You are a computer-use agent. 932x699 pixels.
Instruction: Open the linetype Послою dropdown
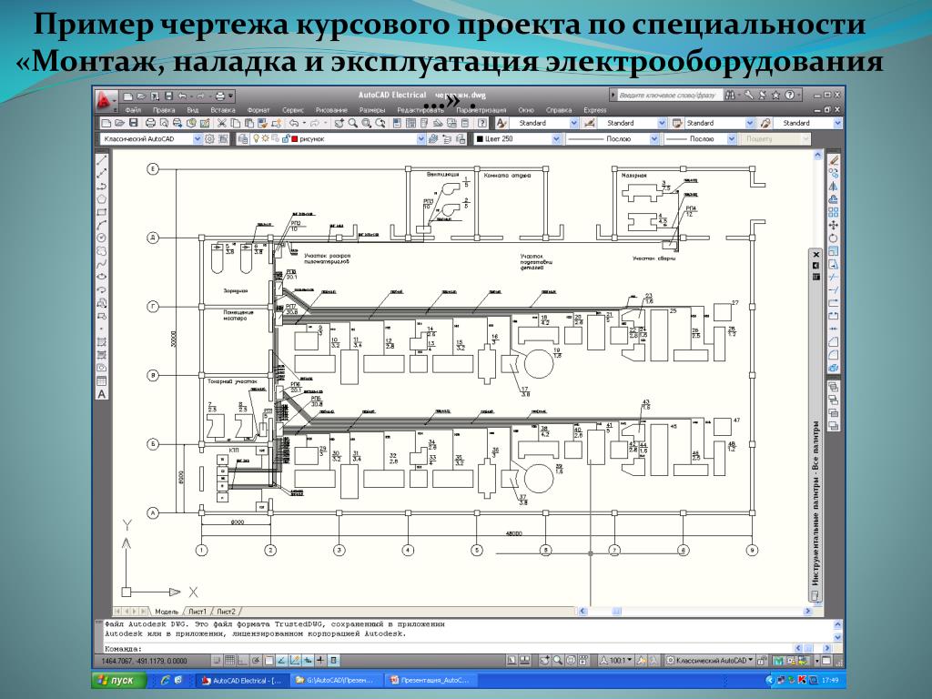653,138
